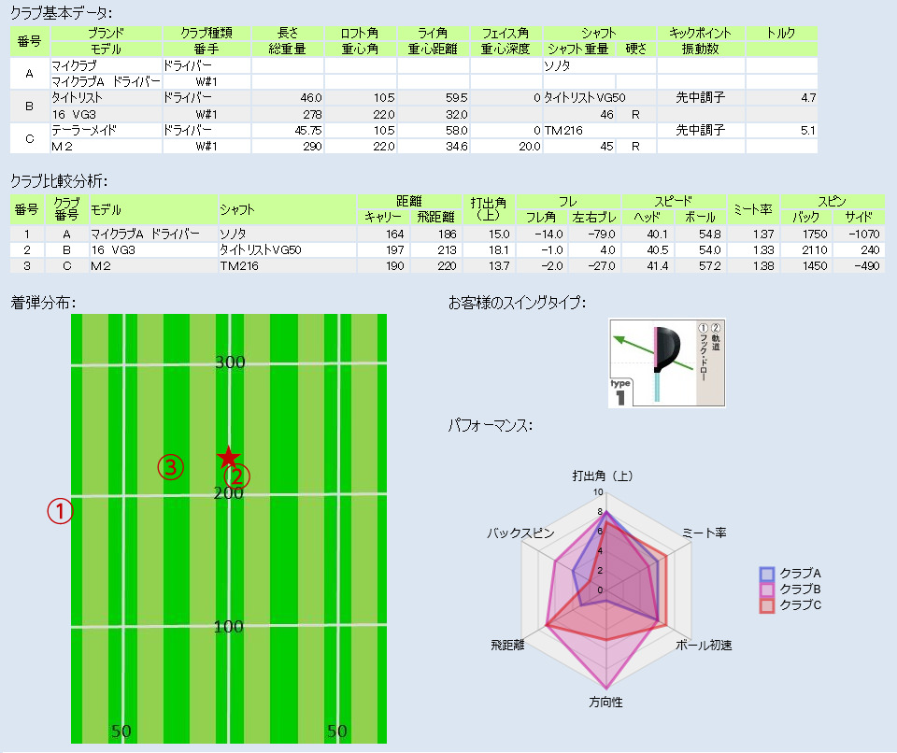
Task: Click the backspin value 2110
Action: click(x=815, y=250)
